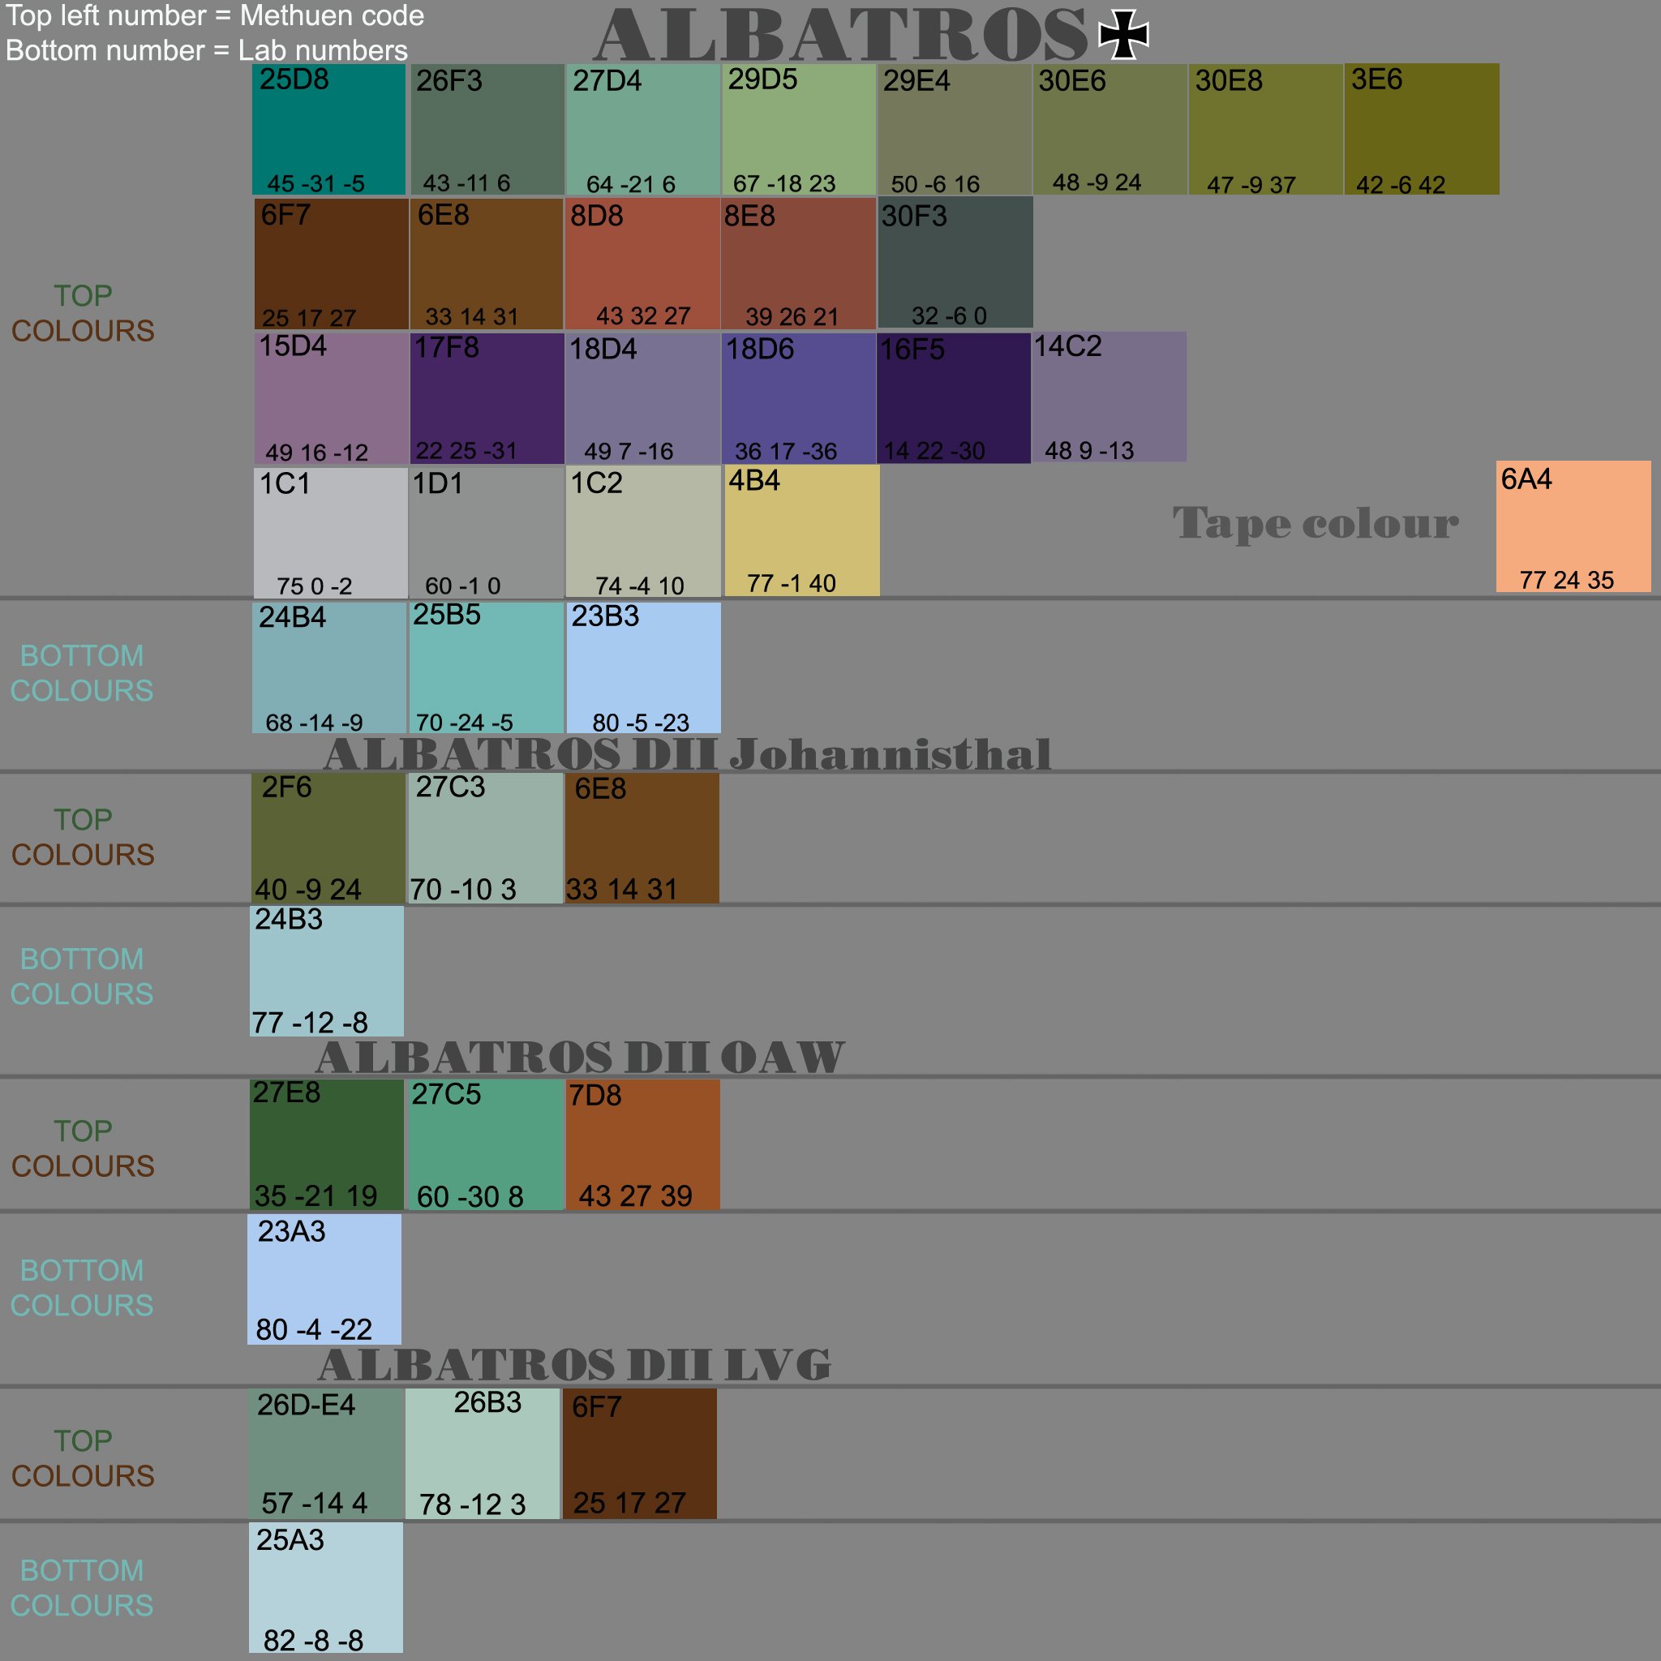Select the 1D1 grey swatch

tap(487, 533)
